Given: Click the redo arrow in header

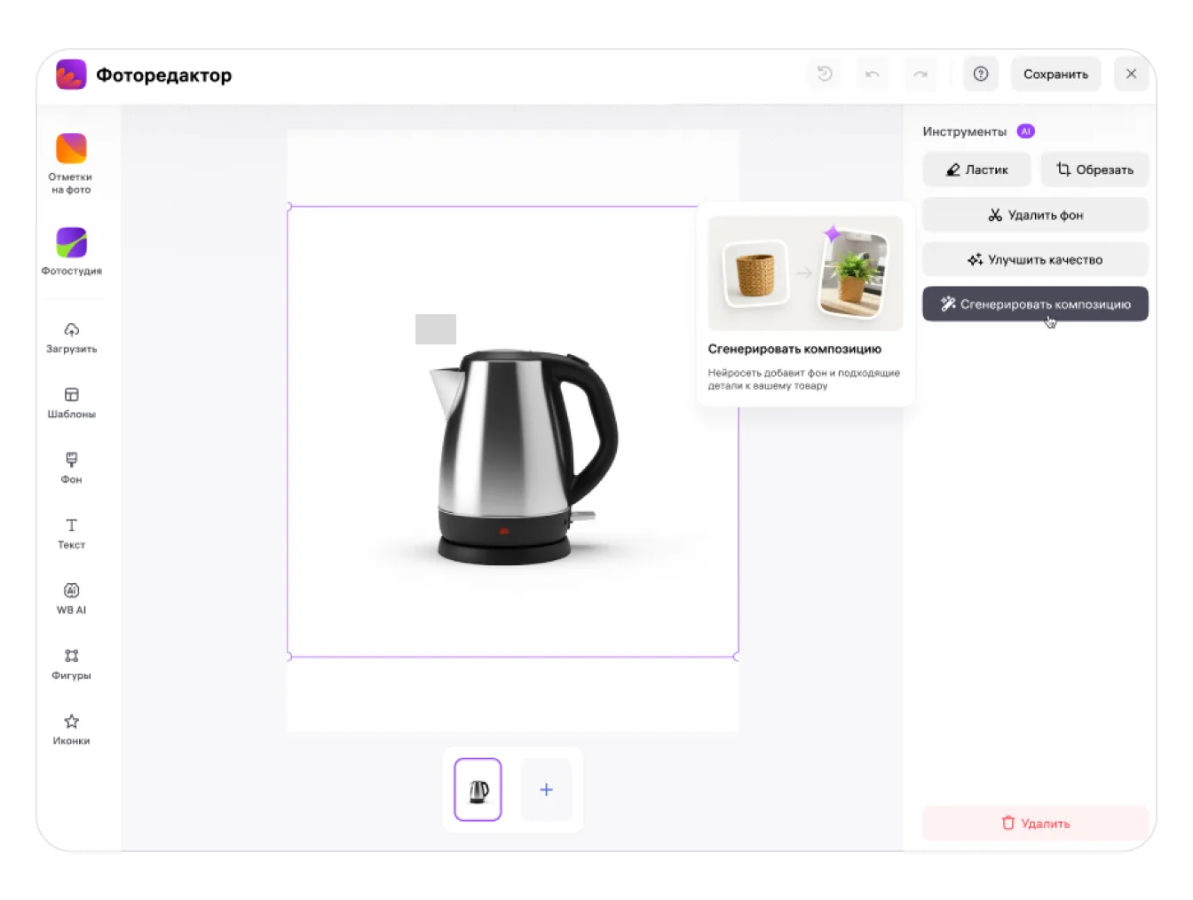Looking at the screenshot, I should point(920,75).
